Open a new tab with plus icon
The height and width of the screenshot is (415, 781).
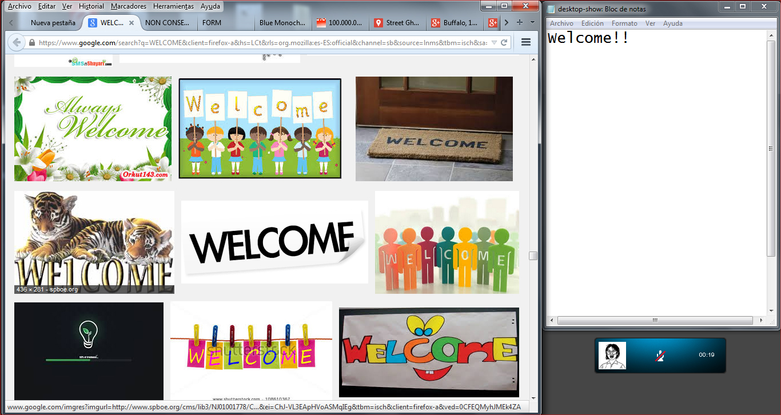click(x=519, y=23)
